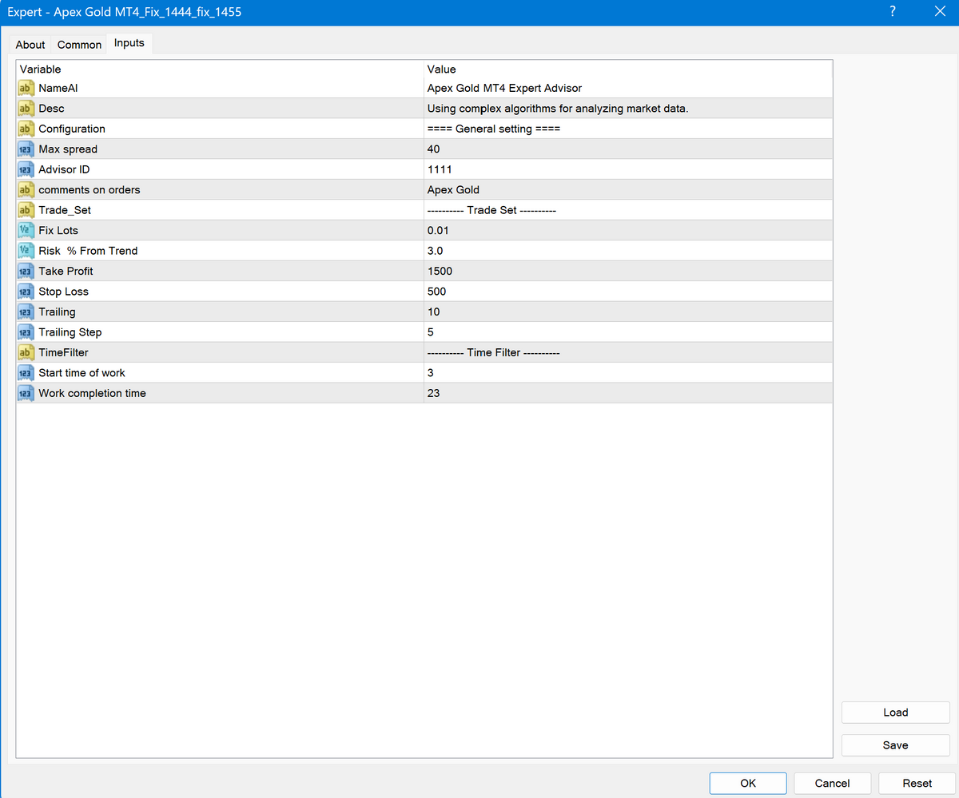Click the Work completion time value 23
The height and width of the screenshot is (798, 959).
[434, 393]
